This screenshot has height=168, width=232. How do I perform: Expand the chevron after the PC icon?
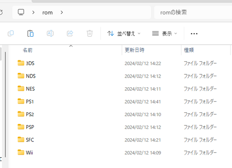pos(33,13)
